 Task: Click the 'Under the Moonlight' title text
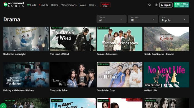(x=14, y=54)
